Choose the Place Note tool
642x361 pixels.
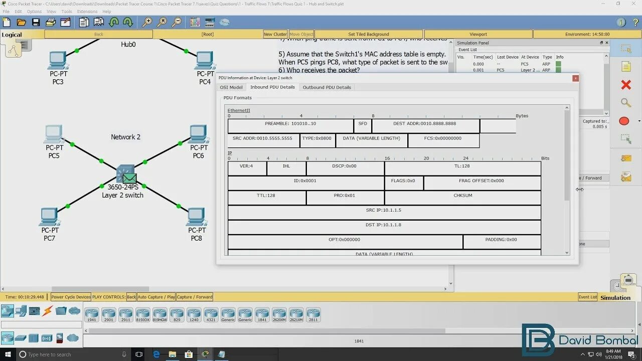626,67
